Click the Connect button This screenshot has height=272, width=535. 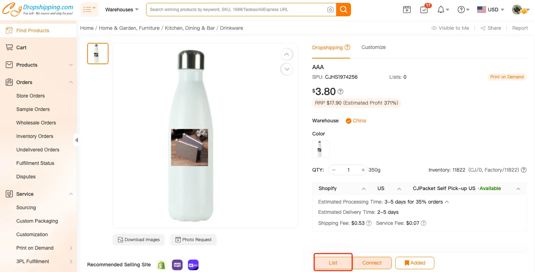point(372,263)
